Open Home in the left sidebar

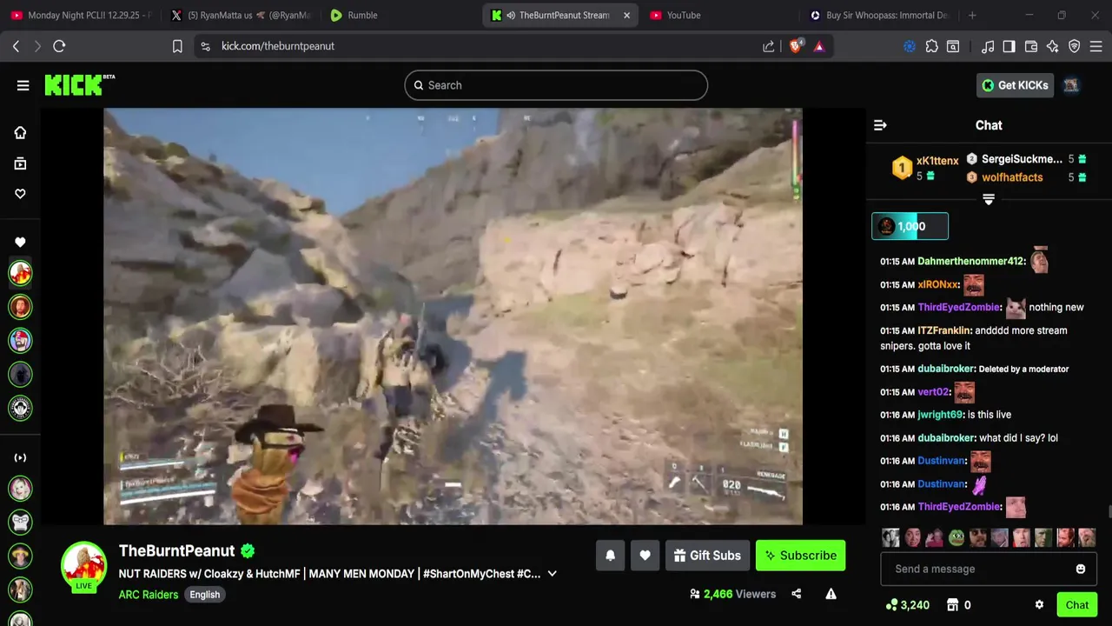20,132
